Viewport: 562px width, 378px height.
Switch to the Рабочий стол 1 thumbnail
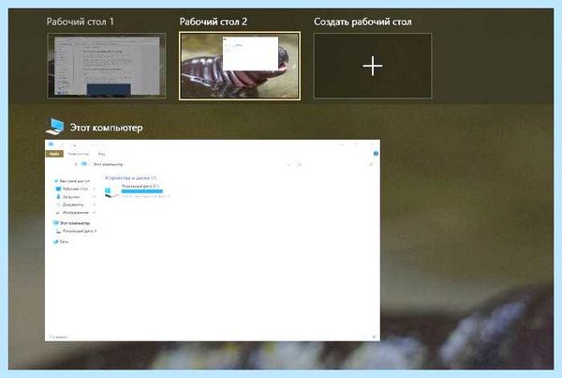pyautogui.click(x=107, y=66)
